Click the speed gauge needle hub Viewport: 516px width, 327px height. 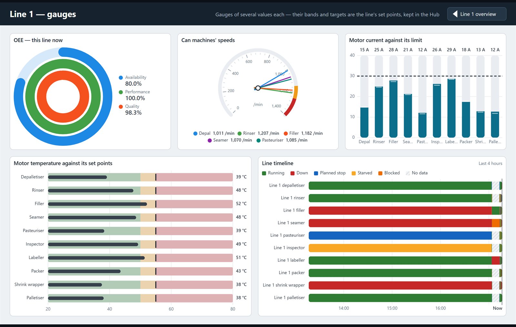click(258, 88)
